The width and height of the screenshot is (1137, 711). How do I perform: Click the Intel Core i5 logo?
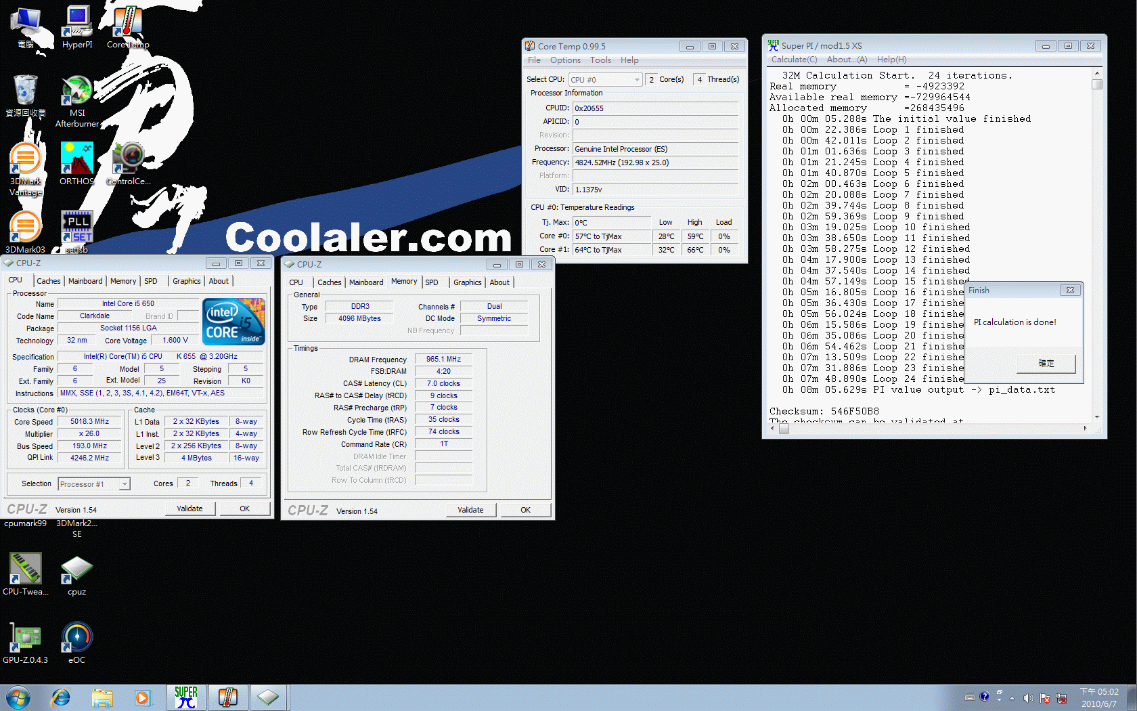[x=233, y=322]
